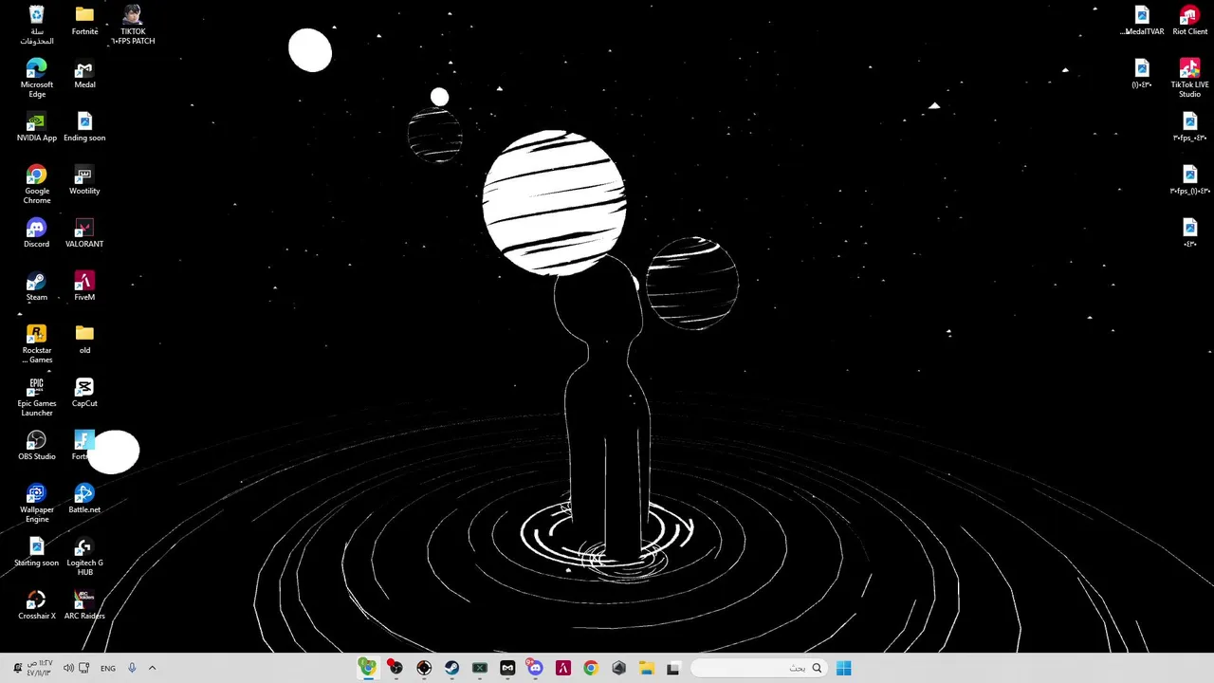Select the file under TikTok LIVE Studio
This screenshot has width=1214, height=683.
1189,126
